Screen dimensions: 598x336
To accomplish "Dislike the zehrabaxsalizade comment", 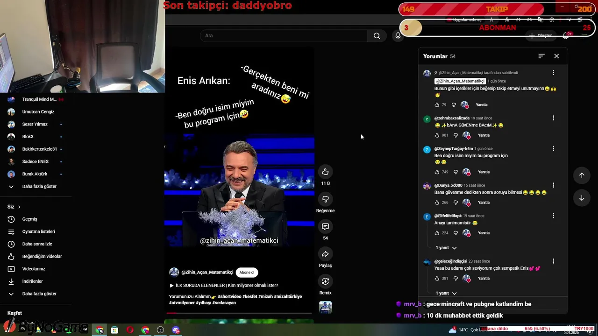I will (x=456, y=135).
